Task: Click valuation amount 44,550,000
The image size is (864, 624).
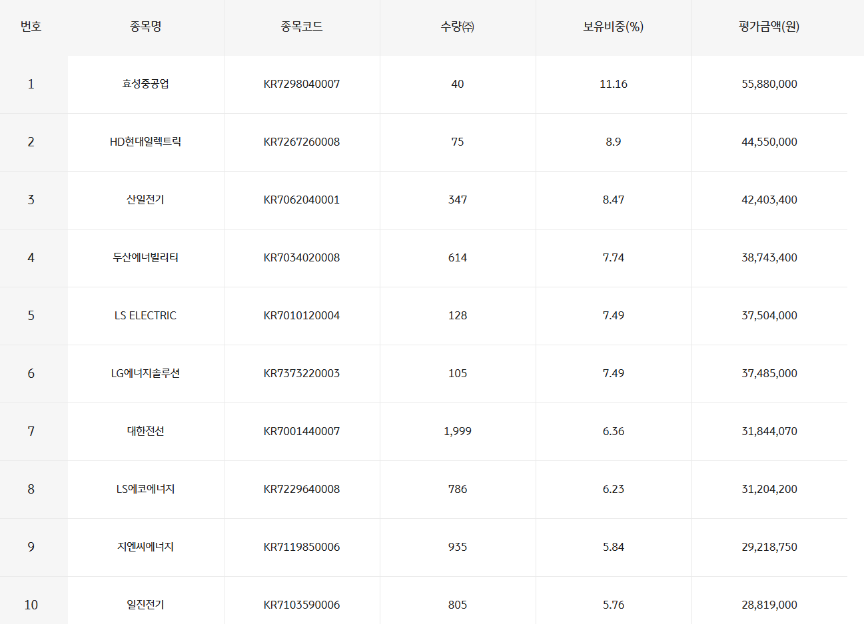Action: coord(769,142)
